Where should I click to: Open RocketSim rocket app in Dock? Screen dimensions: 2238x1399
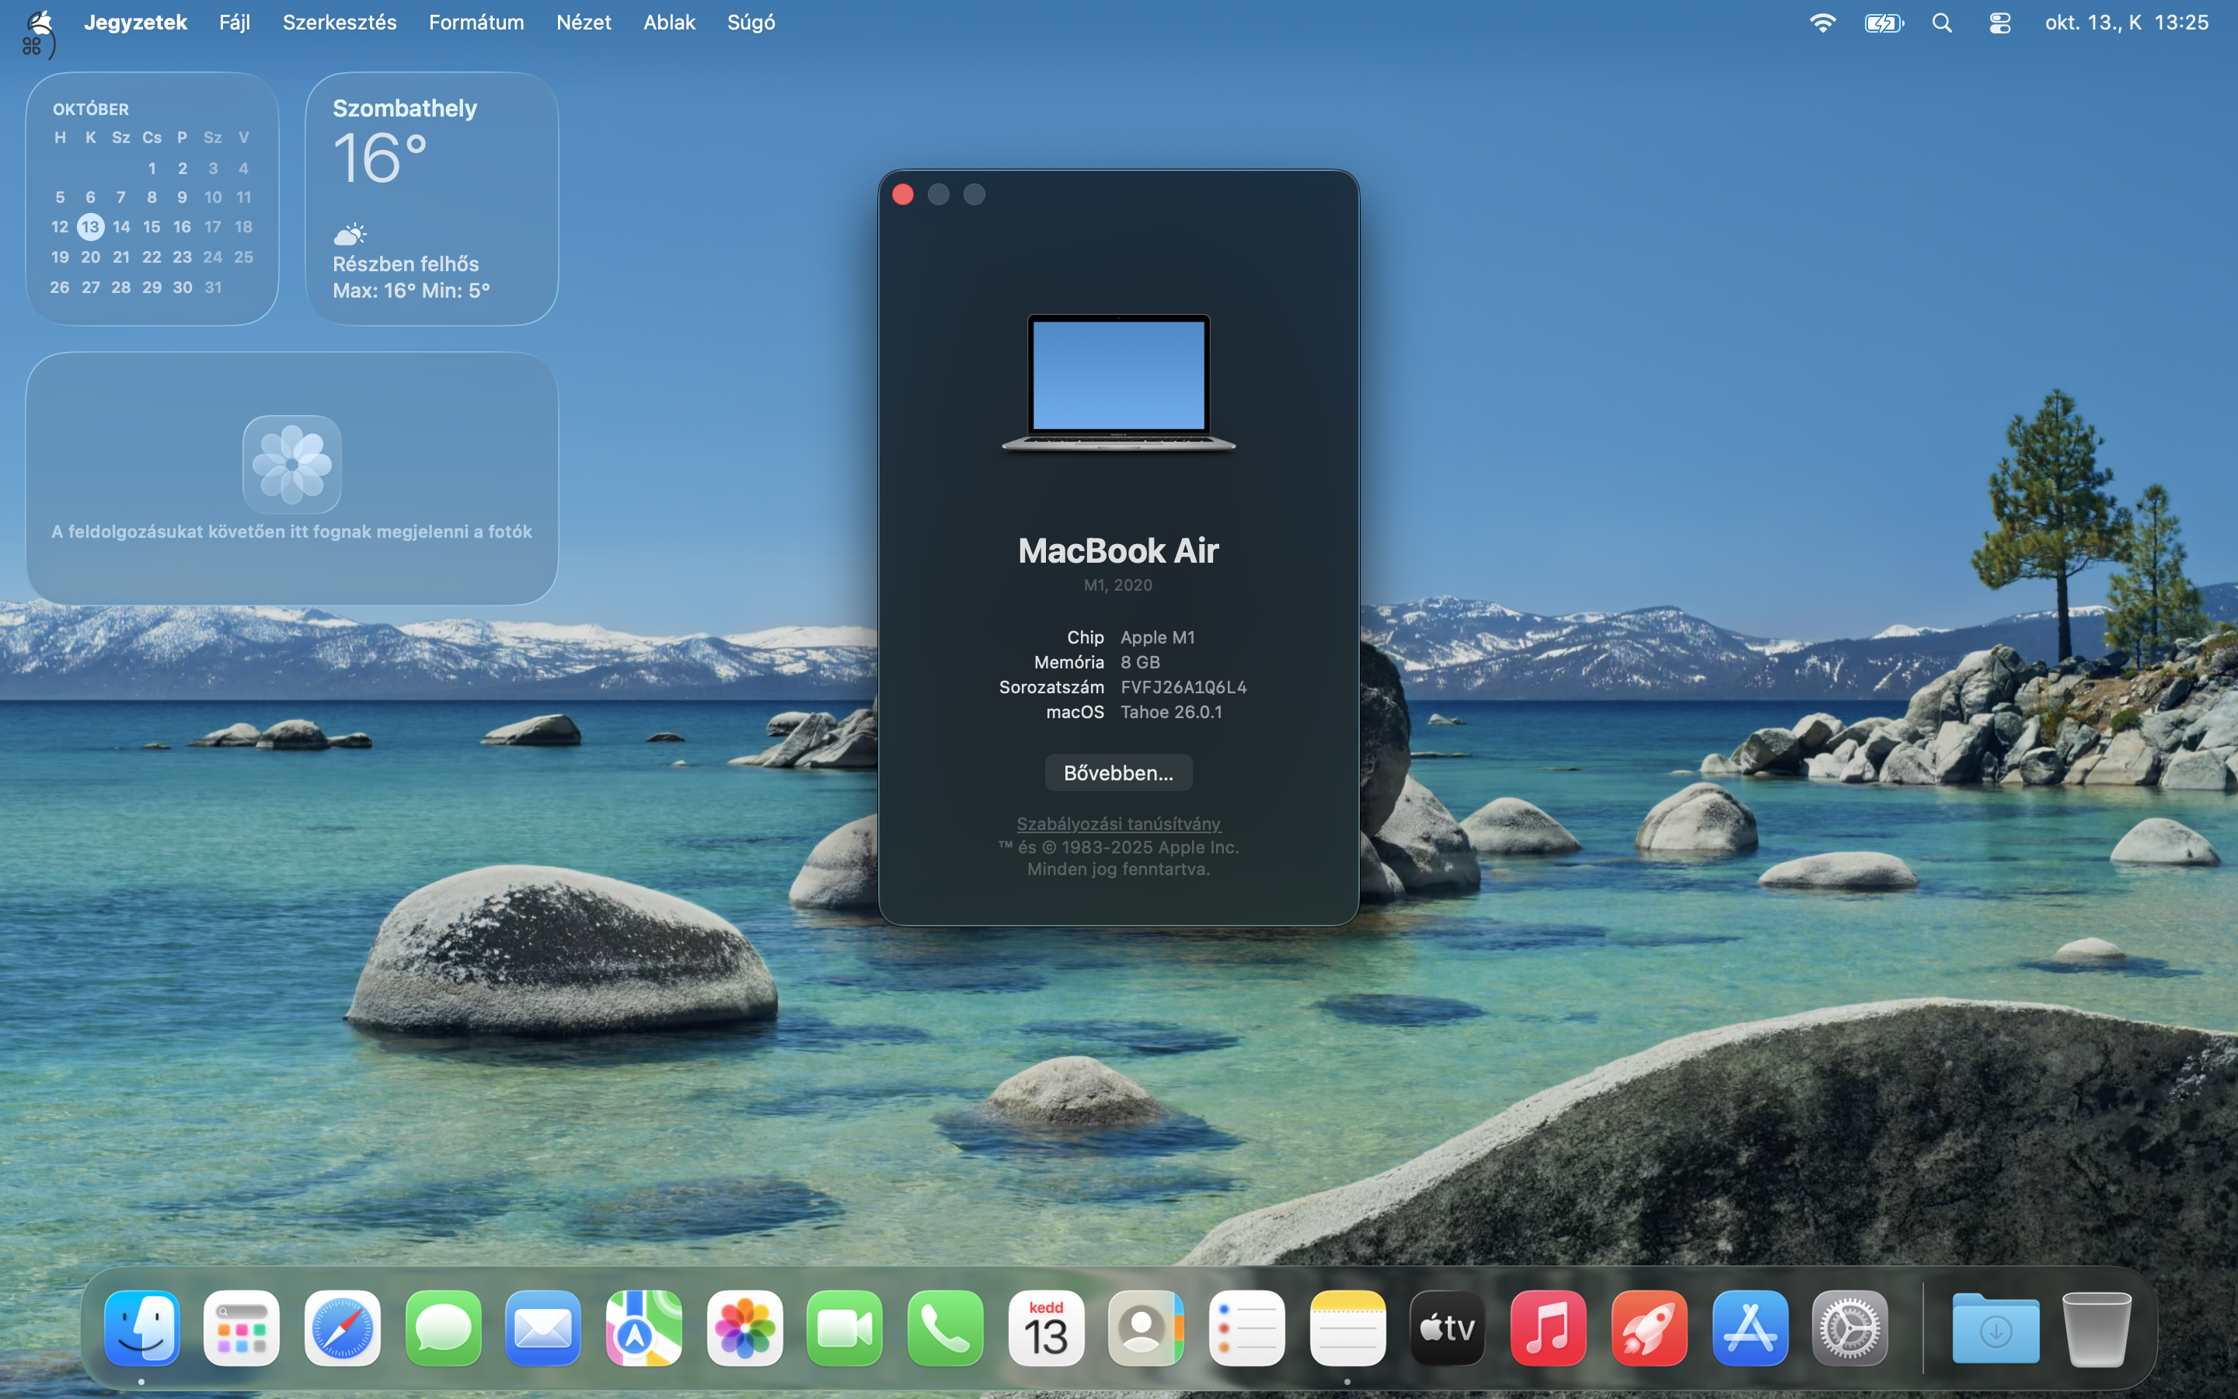[1650, 1327]
